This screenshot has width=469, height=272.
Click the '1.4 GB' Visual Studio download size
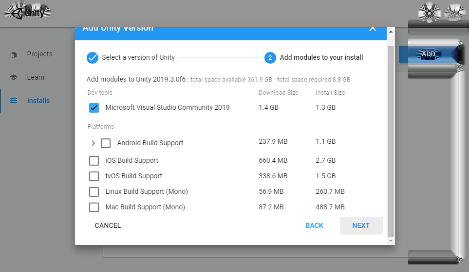(269, 108)
